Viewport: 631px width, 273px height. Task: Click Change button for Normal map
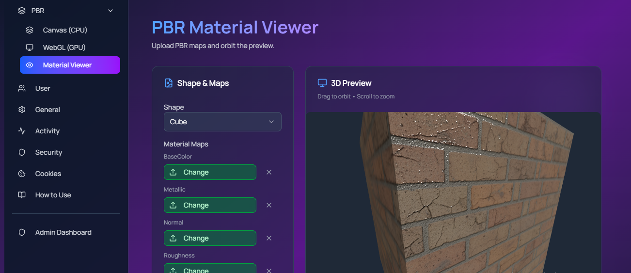tap(210, 238)
